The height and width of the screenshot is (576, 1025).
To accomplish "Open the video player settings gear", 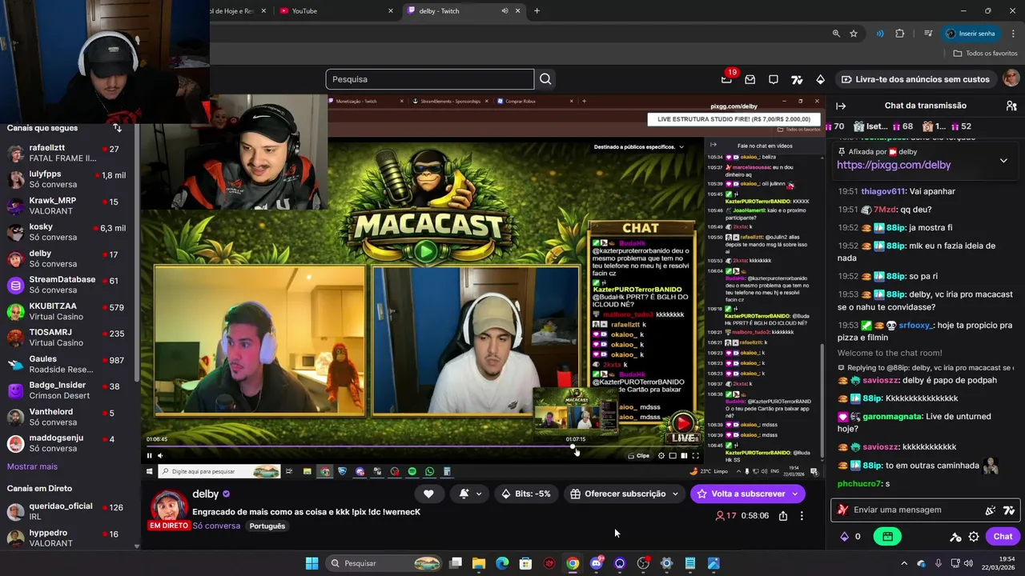I will pos(661,455).
